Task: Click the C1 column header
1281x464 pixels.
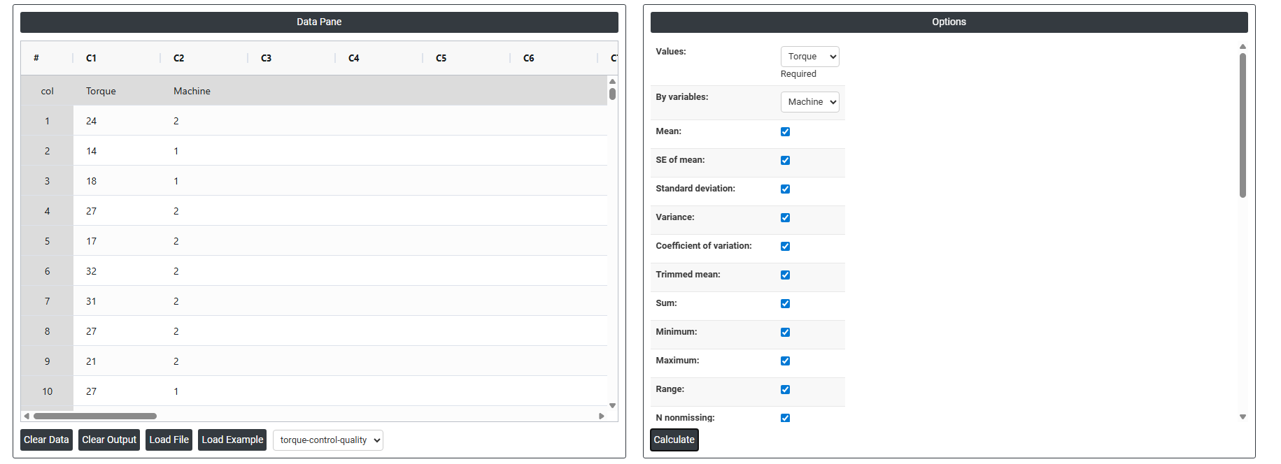Action: 92,58
